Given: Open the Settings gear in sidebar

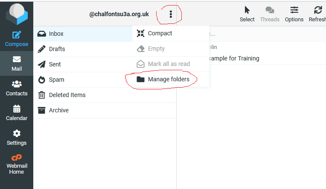Looking at the screenshot, I should click(x=17, y=137).
